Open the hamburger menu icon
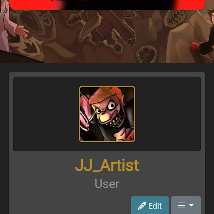214x214 pixels. pos(182,206)
